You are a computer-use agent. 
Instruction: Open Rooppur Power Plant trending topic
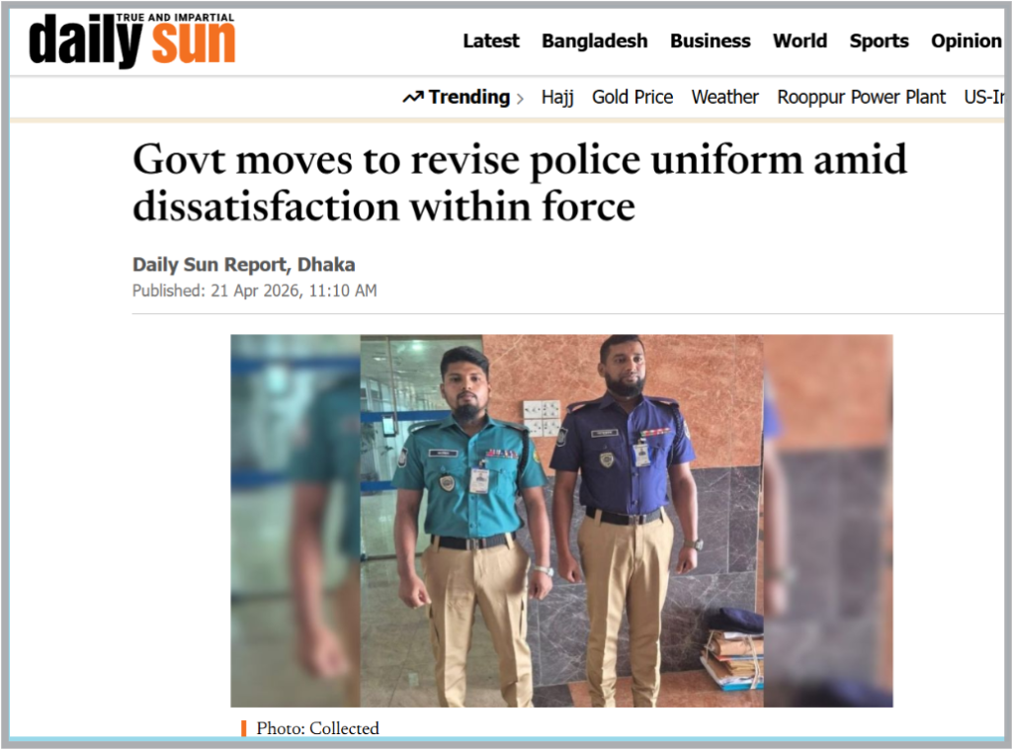coord(861,98)
